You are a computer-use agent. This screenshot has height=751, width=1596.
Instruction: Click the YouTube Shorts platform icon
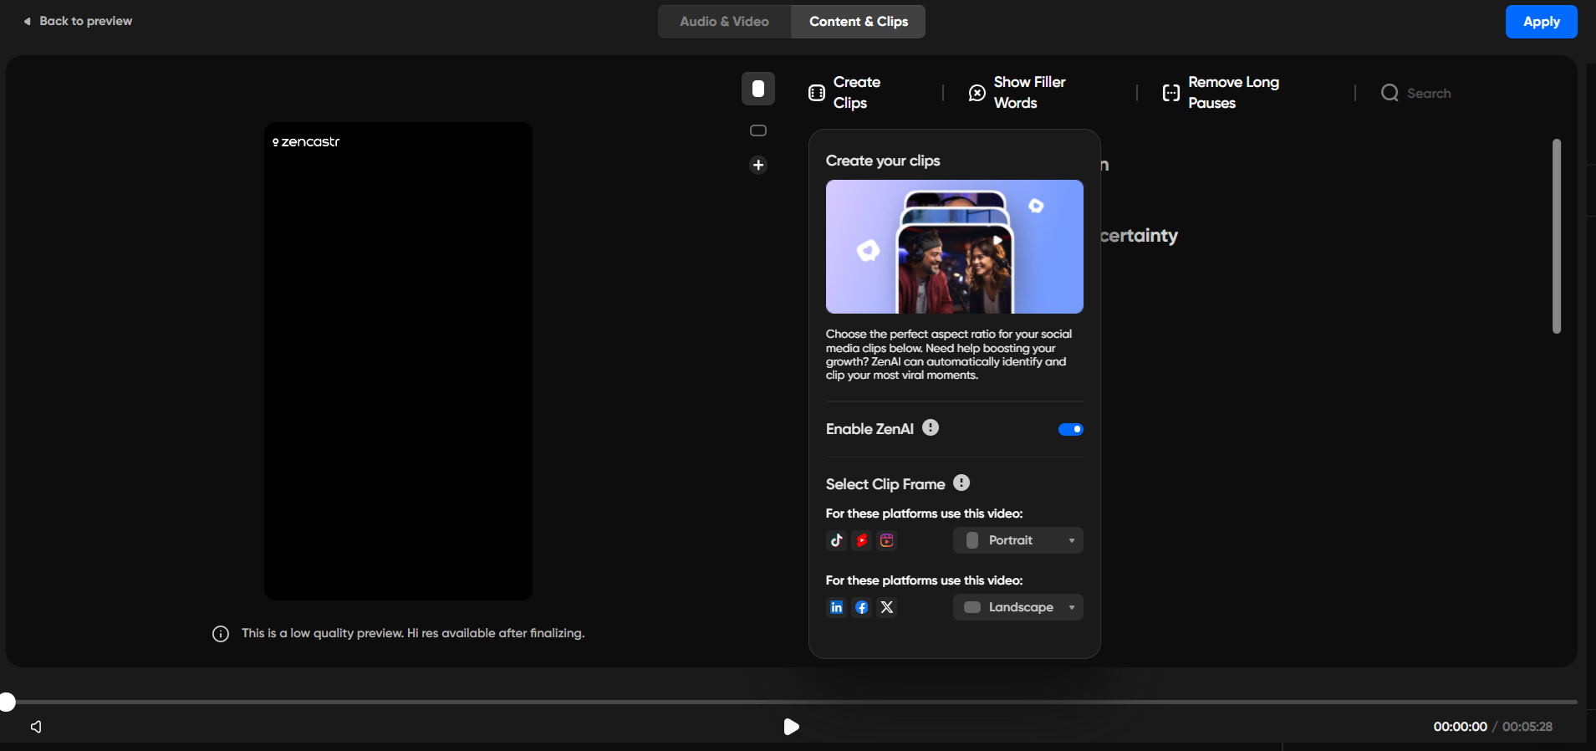point(862,540)
